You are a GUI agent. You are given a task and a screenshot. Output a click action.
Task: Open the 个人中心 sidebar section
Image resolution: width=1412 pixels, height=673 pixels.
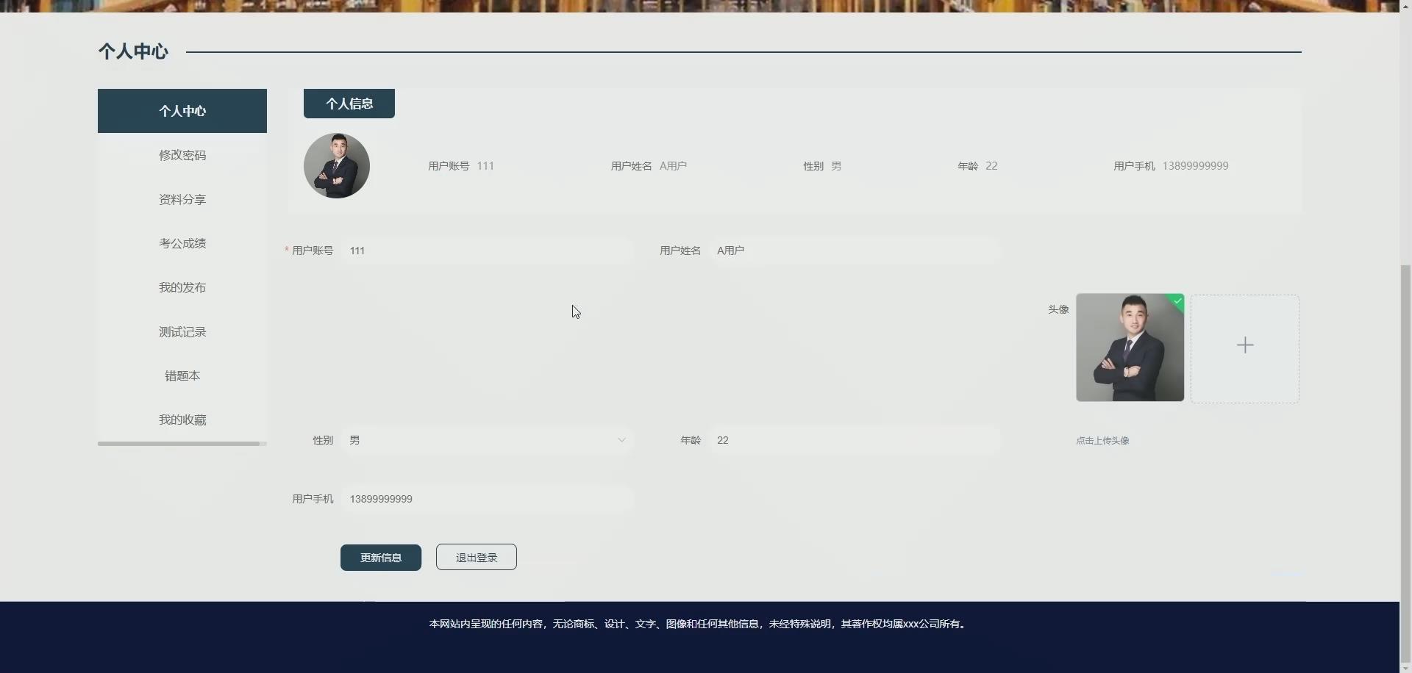coord(182,110)
